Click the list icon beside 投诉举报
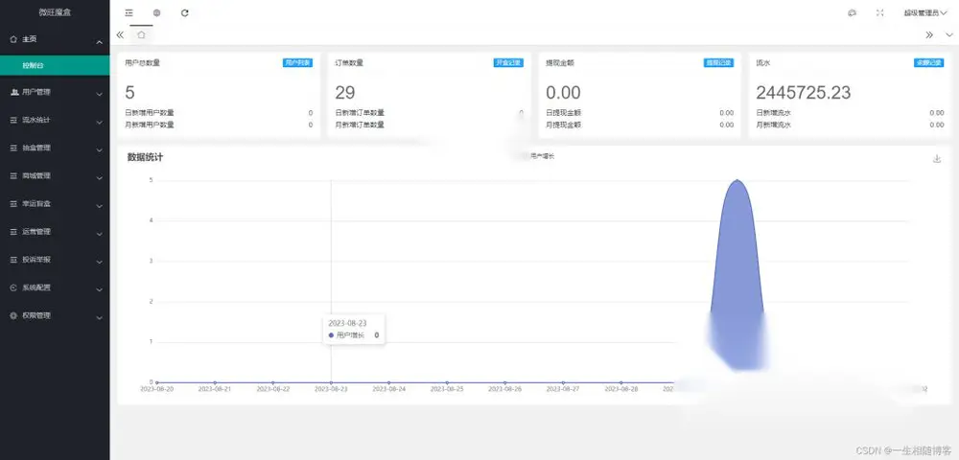Viewport: 959px width, 460px height. click(14, 260)
